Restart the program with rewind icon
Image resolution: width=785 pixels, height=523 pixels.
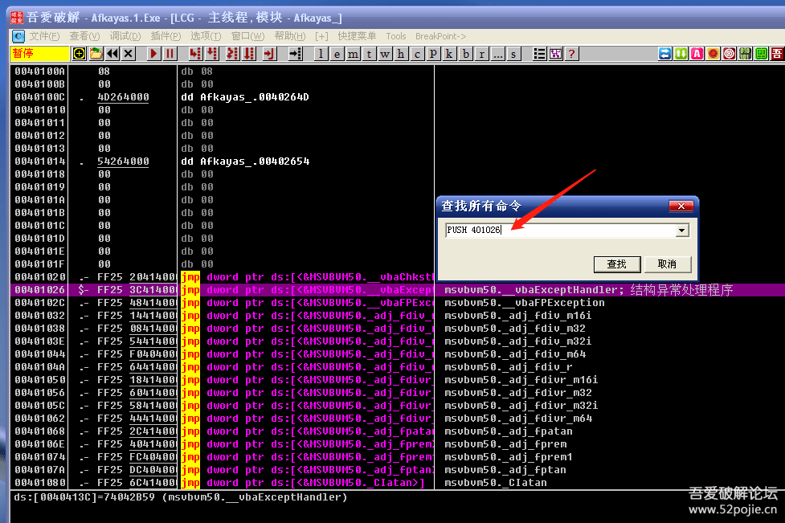coord(112,54)
